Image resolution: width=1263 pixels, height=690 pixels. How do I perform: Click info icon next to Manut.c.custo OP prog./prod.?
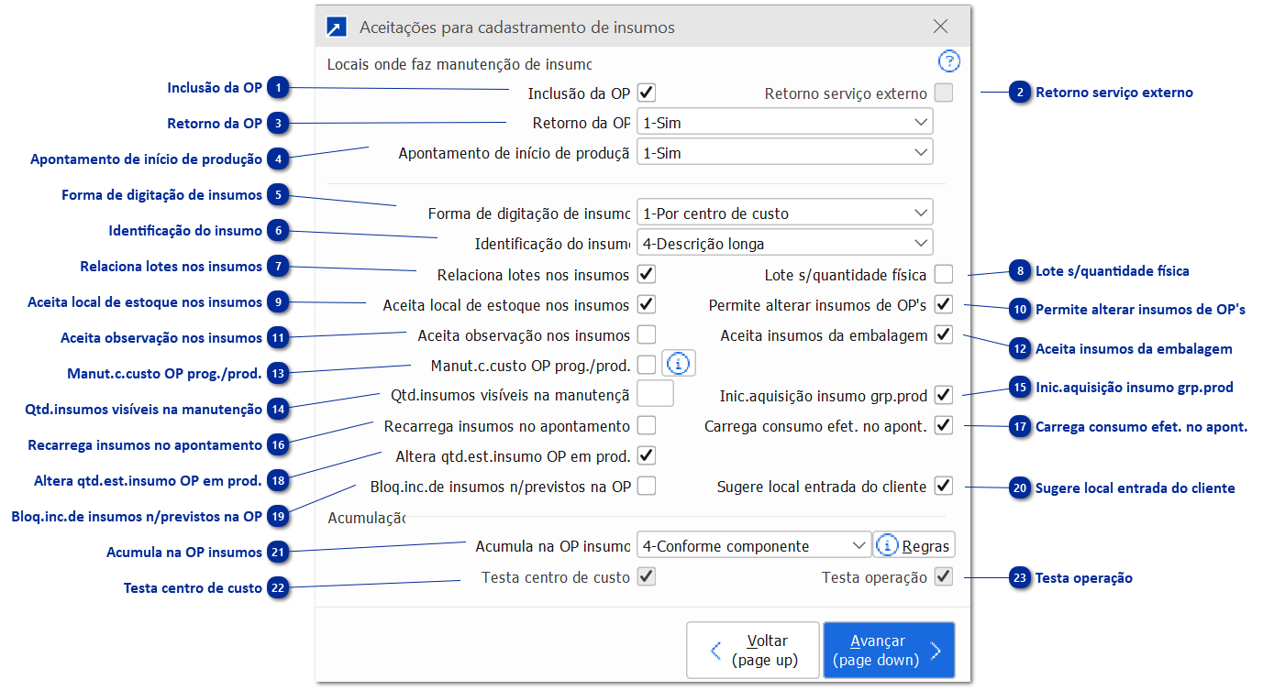tap(678, 364)
